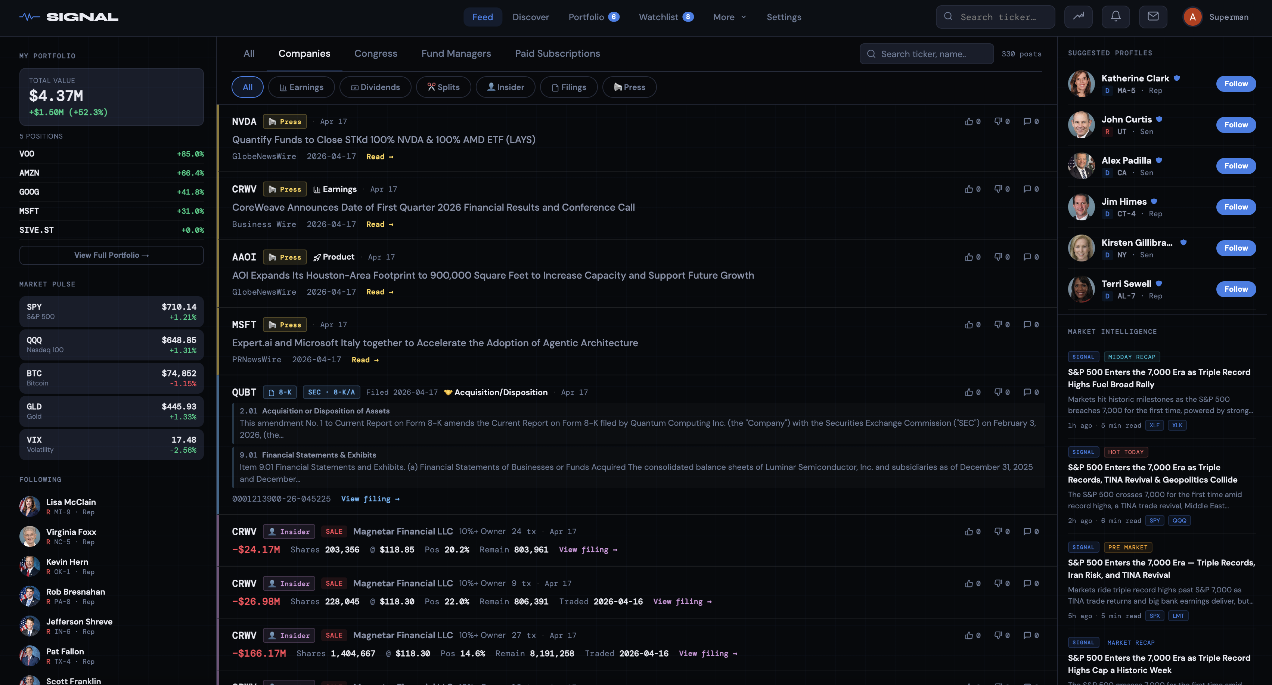This screenshot has height=685, width=1272.
Task: View filing on the QUBT 8-K post
Action: click(x=370, y=498)
